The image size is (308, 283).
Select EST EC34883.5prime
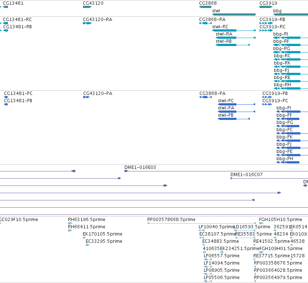[203, 245]
